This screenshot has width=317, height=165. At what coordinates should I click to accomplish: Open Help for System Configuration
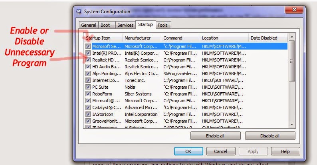pos(285,151)
